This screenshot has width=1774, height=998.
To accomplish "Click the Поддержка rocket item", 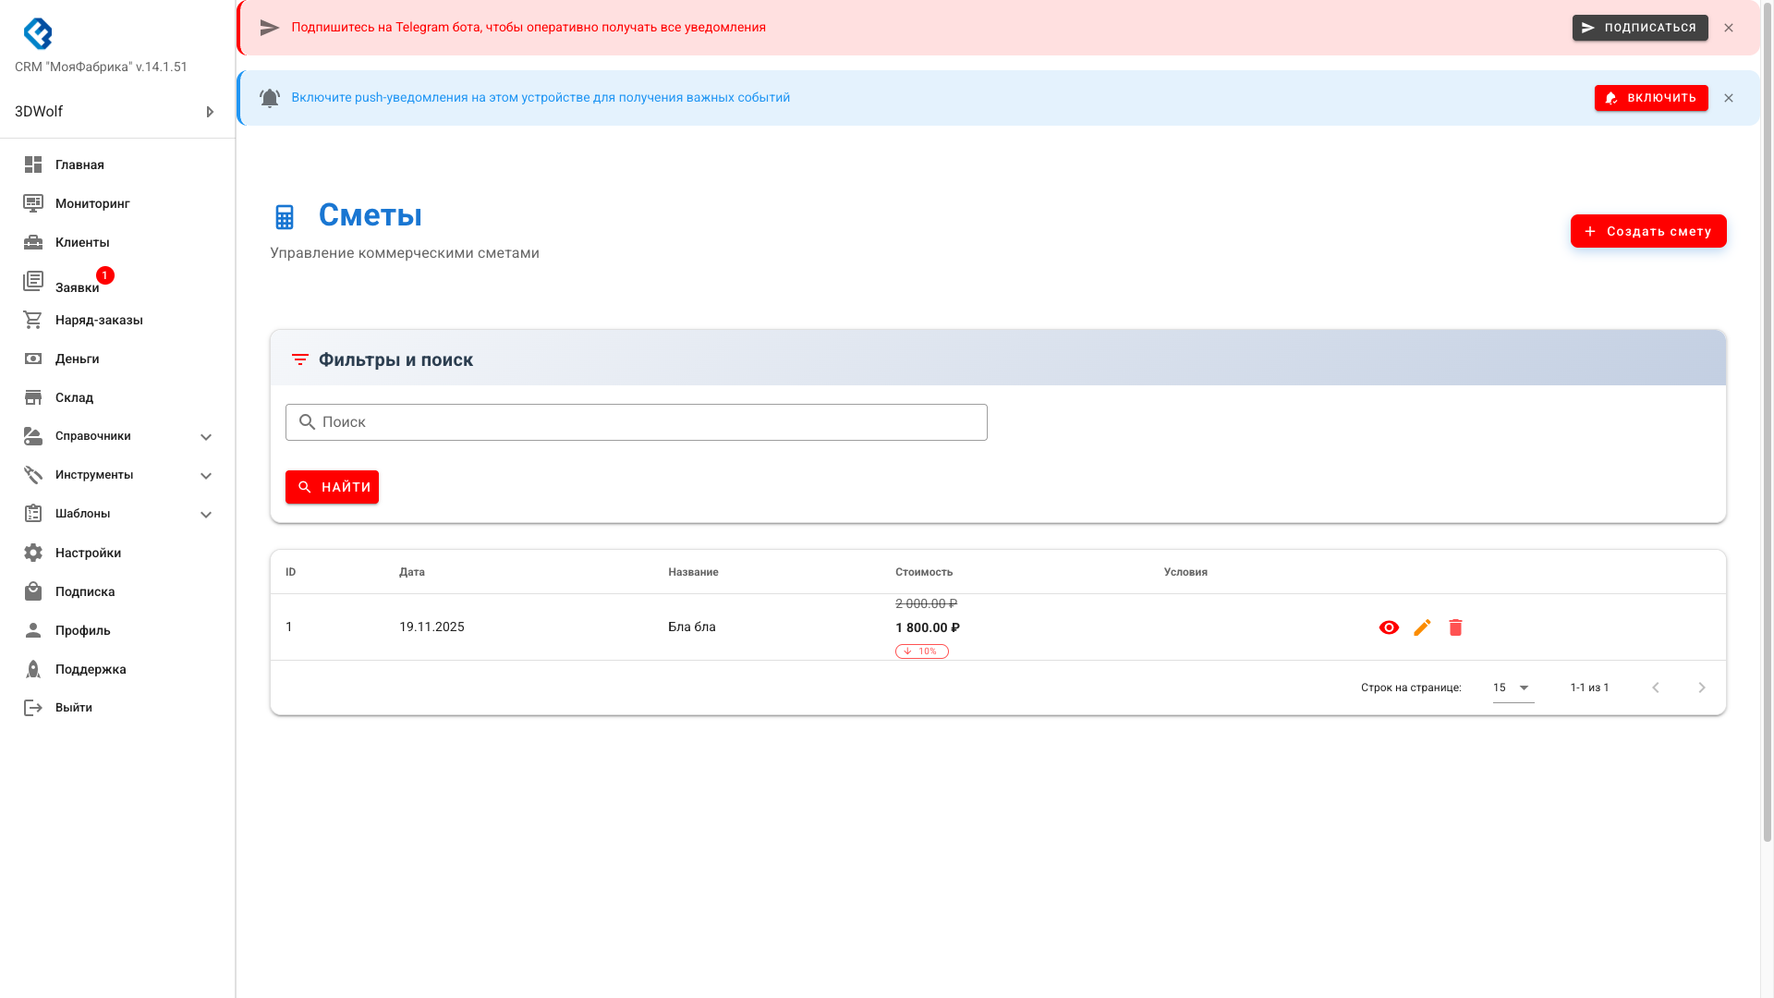I will tap(90, 669).
